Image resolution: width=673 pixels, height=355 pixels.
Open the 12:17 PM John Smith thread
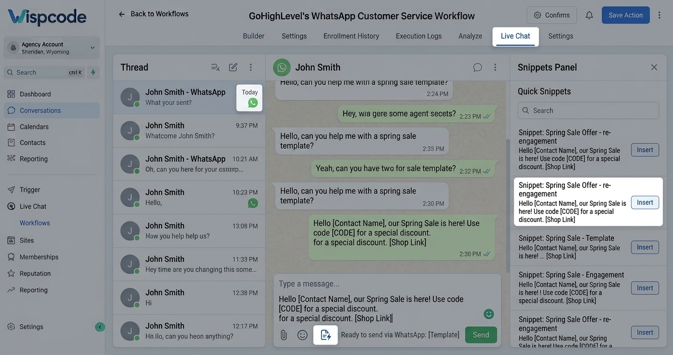point(189,331)
